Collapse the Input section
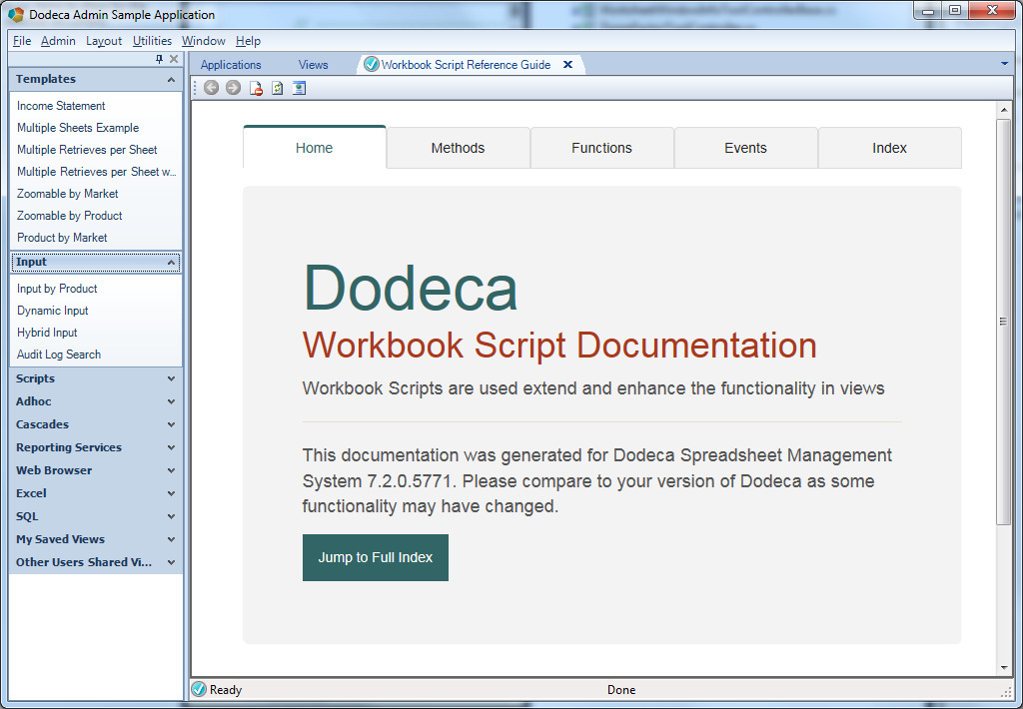 pos(171,263)
